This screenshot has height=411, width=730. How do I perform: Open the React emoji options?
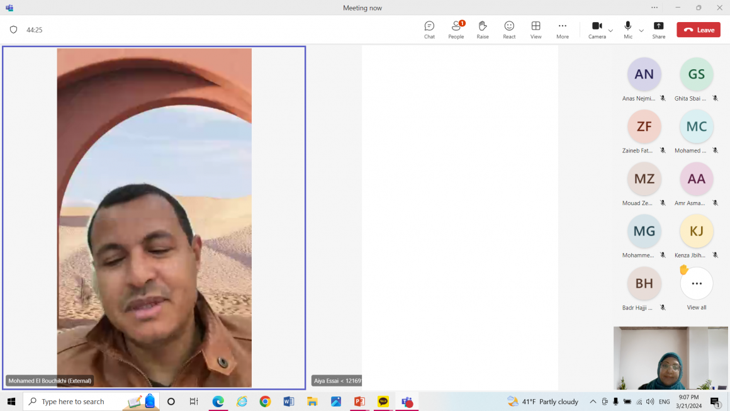coord(509,30)
